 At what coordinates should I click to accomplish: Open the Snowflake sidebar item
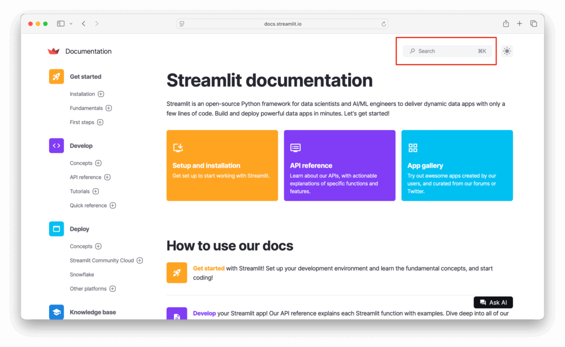coord(82,275)
